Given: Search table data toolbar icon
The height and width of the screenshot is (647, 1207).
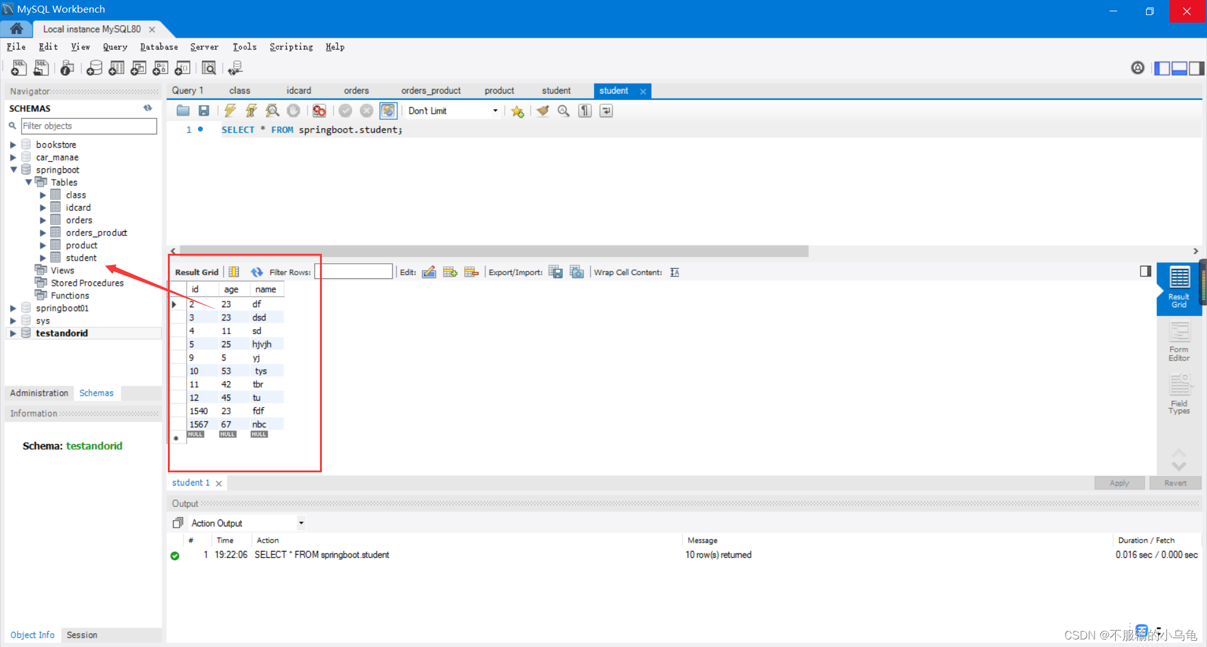Looking at the screenshot, I should 209,68.
